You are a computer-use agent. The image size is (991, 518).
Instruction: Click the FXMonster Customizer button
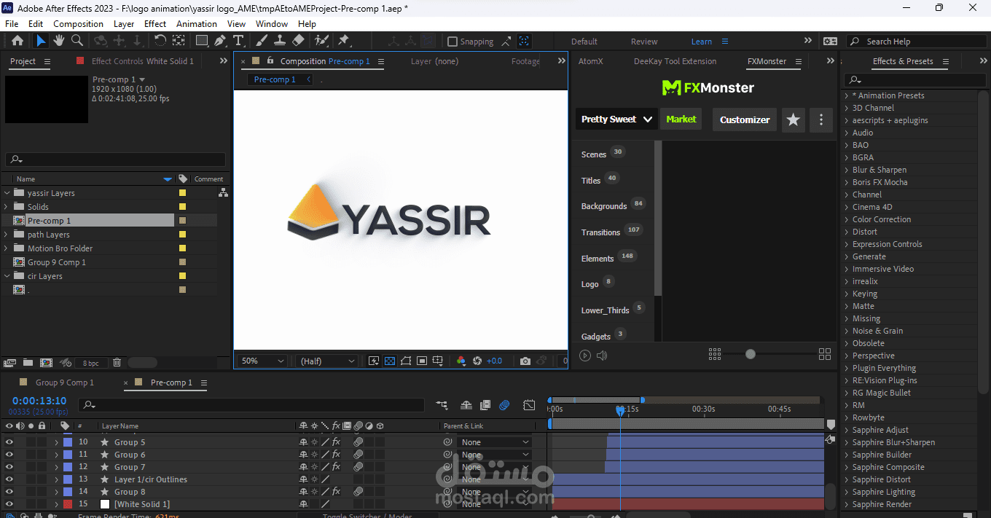(x=745, y=119)
